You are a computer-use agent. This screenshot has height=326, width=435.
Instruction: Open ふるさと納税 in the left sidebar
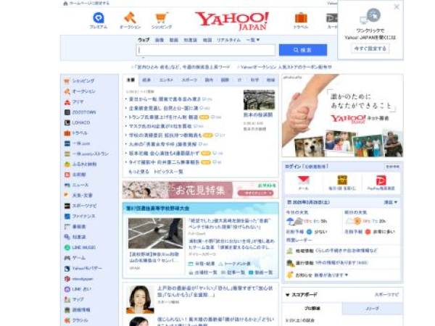(84, 164)
